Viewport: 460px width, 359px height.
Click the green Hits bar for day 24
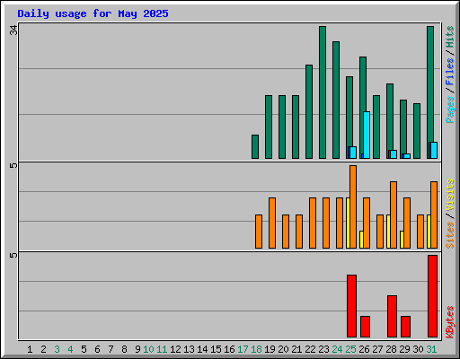(336, 100)
